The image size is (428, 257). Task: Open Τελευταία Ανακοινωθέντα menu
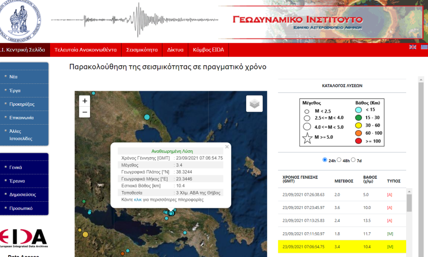point(86,50)
